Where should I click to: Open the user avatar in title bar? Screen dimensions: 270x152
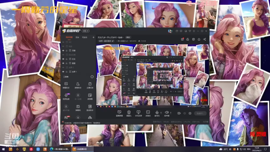pyautogui.click(x=170, y=31)
